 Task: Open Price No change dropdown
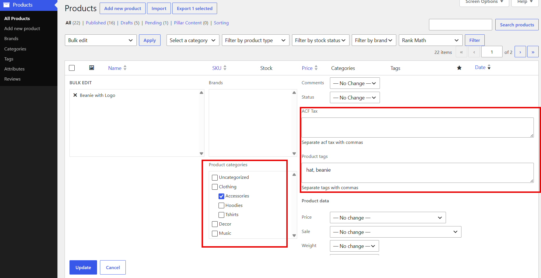click(388, 218)
